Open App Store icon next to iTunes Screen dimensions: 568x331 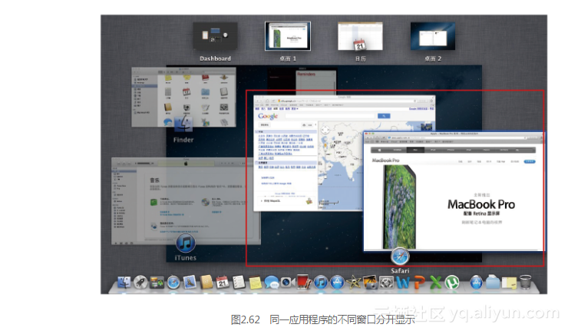point(337,282)
